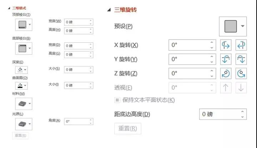Toggle the 保持文本平面状态 checkbox

pos(117,100)
